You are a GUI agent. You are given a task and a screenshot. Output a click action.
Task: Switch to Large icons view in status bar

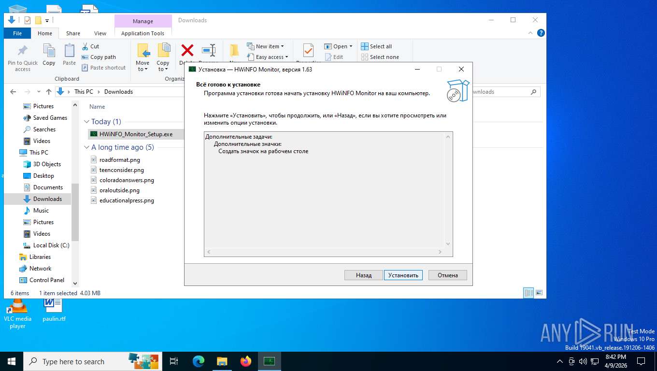pos(539,293)
